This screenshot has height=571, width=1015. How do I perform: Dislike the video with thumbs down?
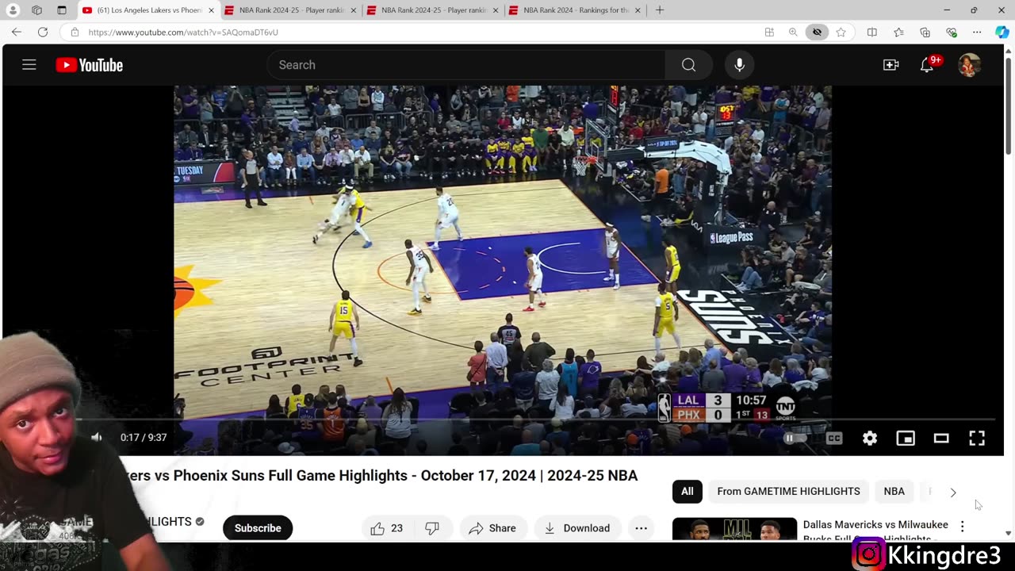tap(432, 528)
